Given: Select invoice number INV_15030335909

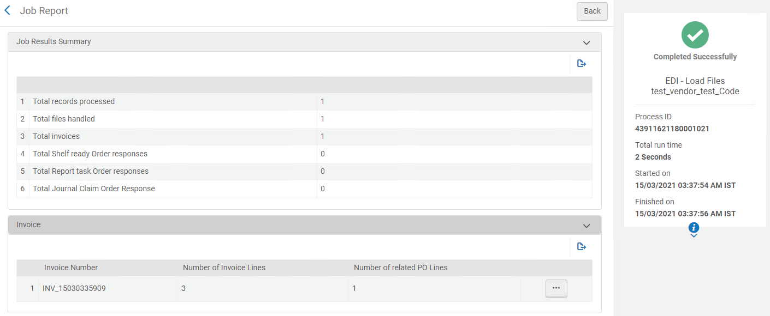Looking at the screenshot, I should tap(74, 288).
